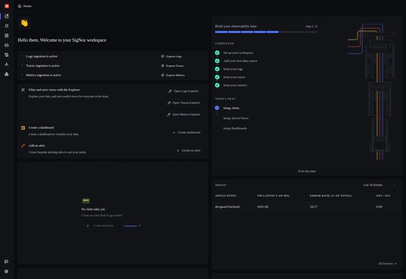Click the red SigNoz logo icon

7,6
